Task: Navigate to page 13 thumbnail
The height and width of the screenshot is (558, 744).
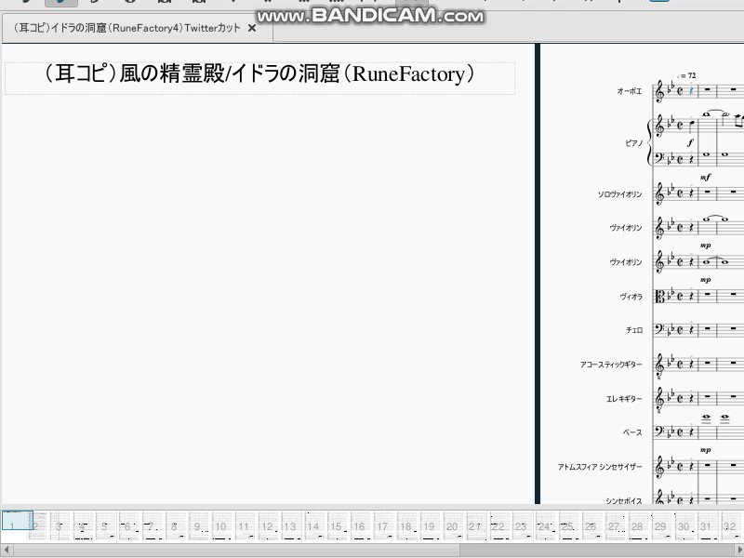Action: point(290,525)
